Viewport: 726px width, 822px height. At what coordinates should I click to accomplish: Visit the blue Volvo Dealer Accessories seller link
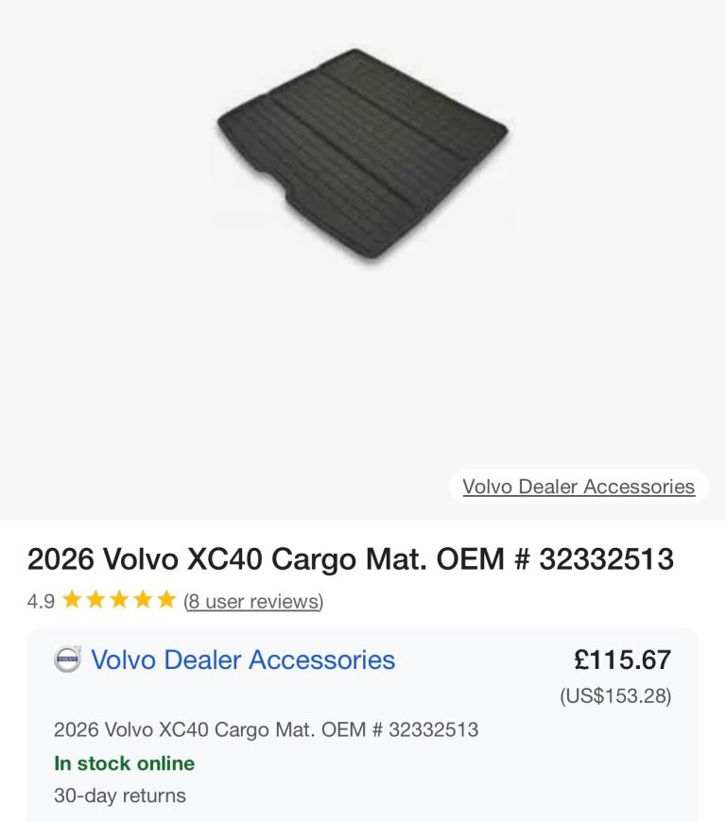click(x=243, y=659)
